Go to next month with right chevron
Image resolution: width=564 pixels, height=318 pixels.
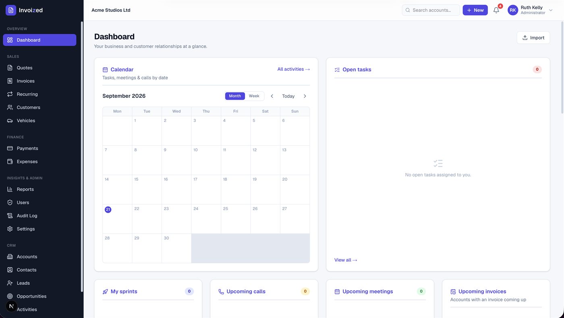pyautogui.click(x=305, y=96)
